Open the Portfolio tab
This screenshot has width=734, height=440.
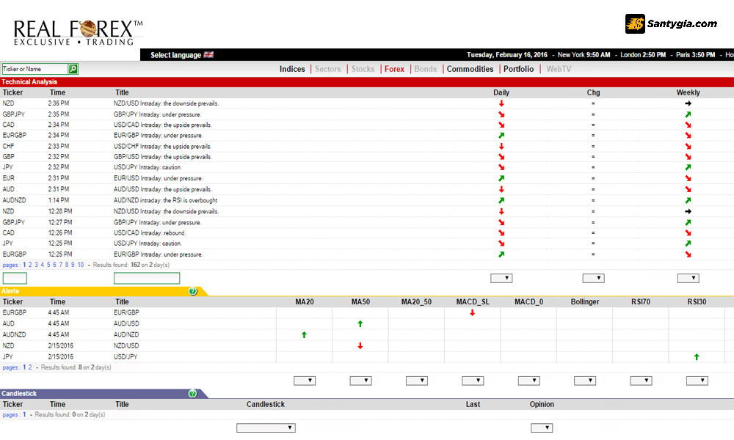[x=518, y=69]
